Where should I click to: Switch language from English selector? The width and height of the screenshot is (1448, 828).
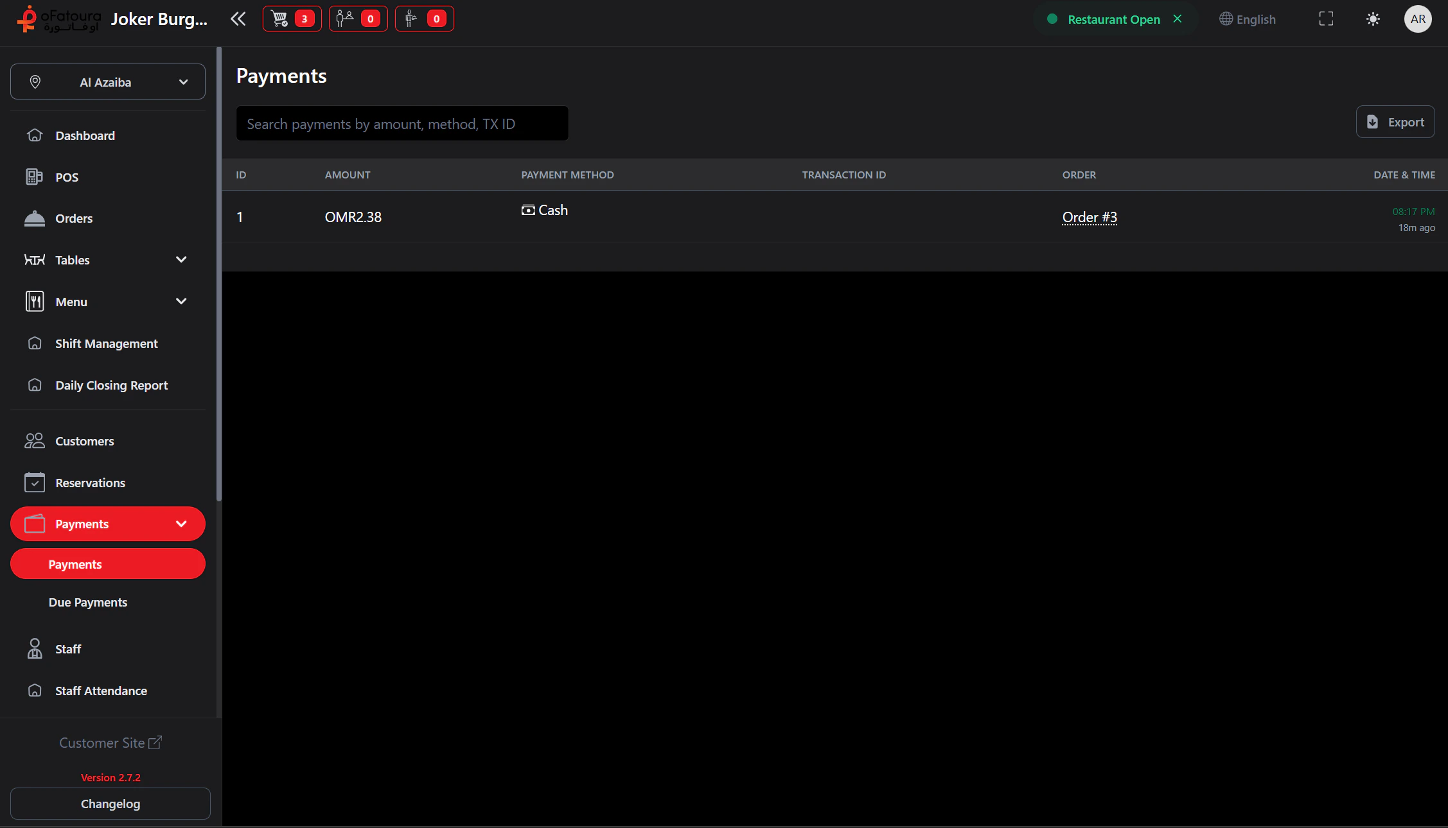[x=1247, y=19]
